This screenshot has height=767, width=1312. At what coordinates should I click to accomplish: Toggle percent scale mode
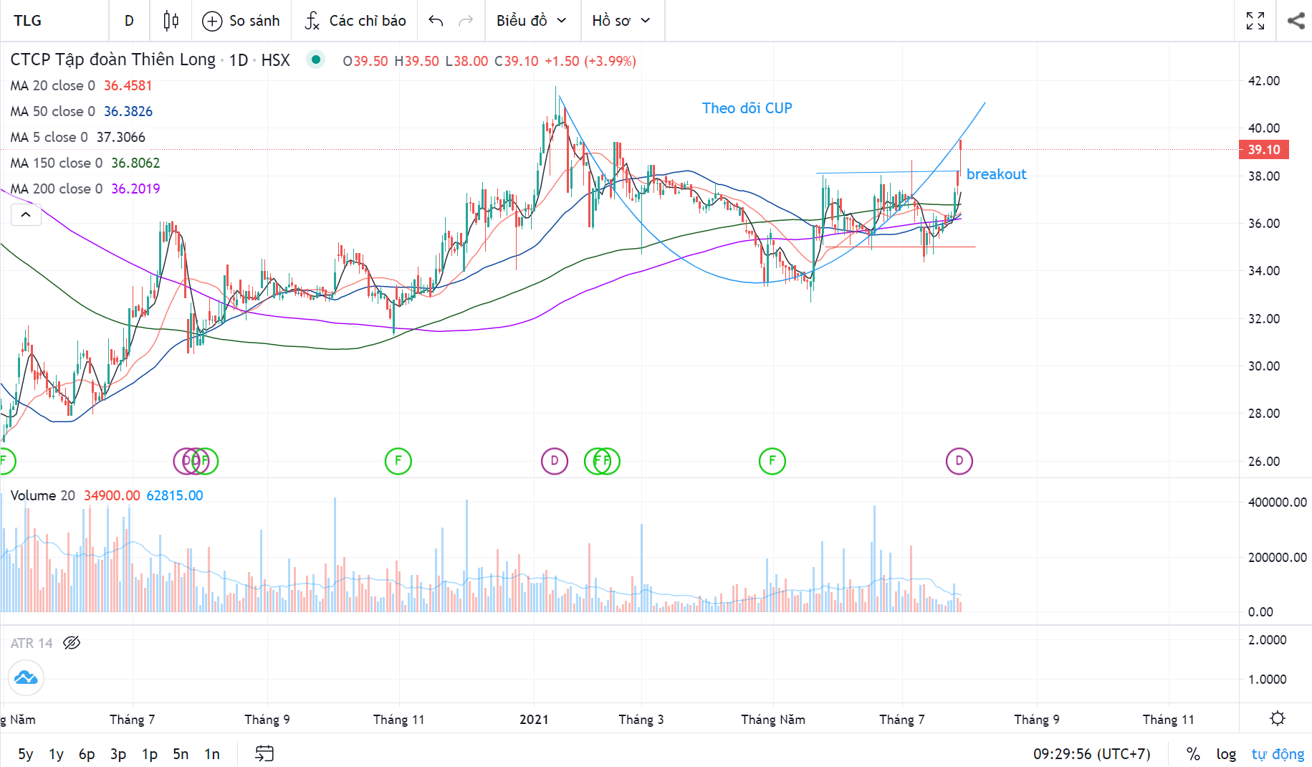[x=1193, y=754]
